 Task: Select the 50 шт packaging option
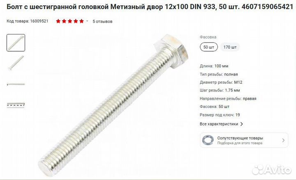pos(209,47)
